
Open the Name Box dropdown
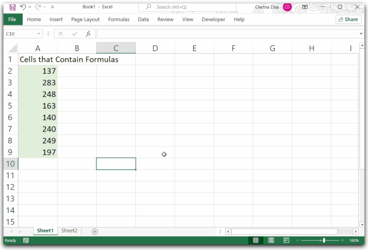click(39, 33)
